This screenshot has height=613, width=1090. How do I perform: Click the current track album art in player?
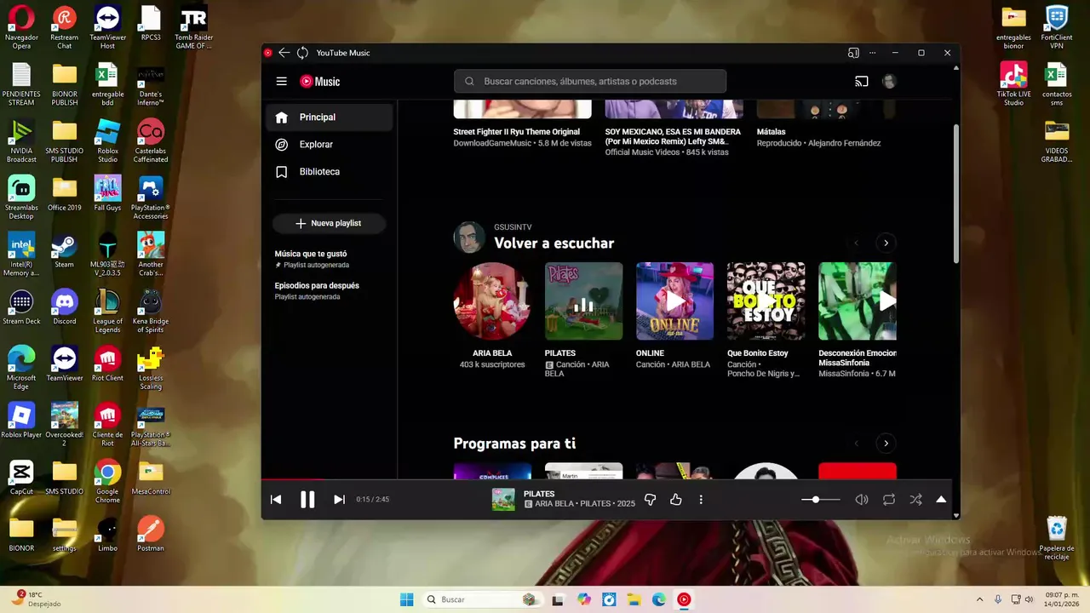click(503, 500)
